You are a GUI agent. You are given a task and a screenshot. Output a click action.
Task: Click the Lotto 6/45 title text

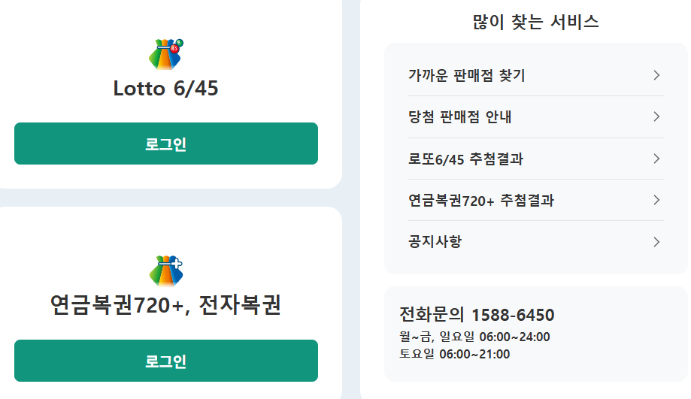point(165,89)
